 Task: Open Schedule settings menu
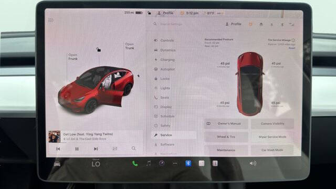[164, 116]
